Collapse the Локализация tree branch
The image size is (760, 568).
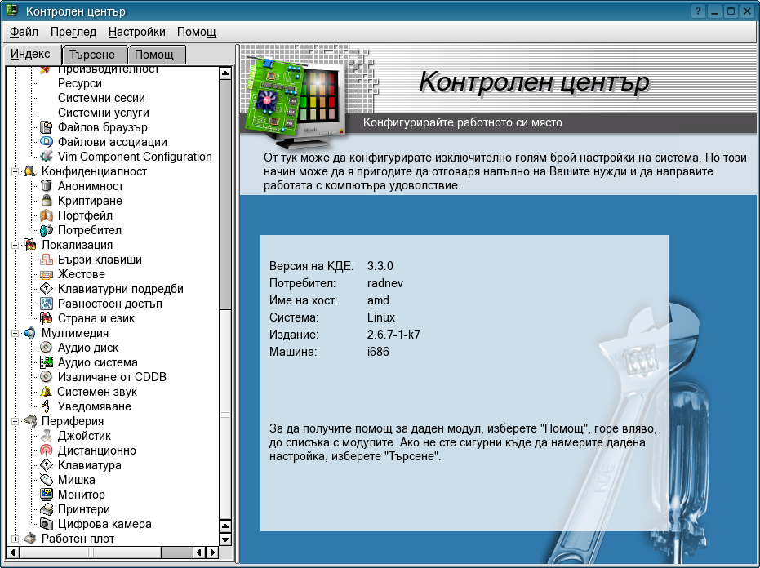coord(15,245)
